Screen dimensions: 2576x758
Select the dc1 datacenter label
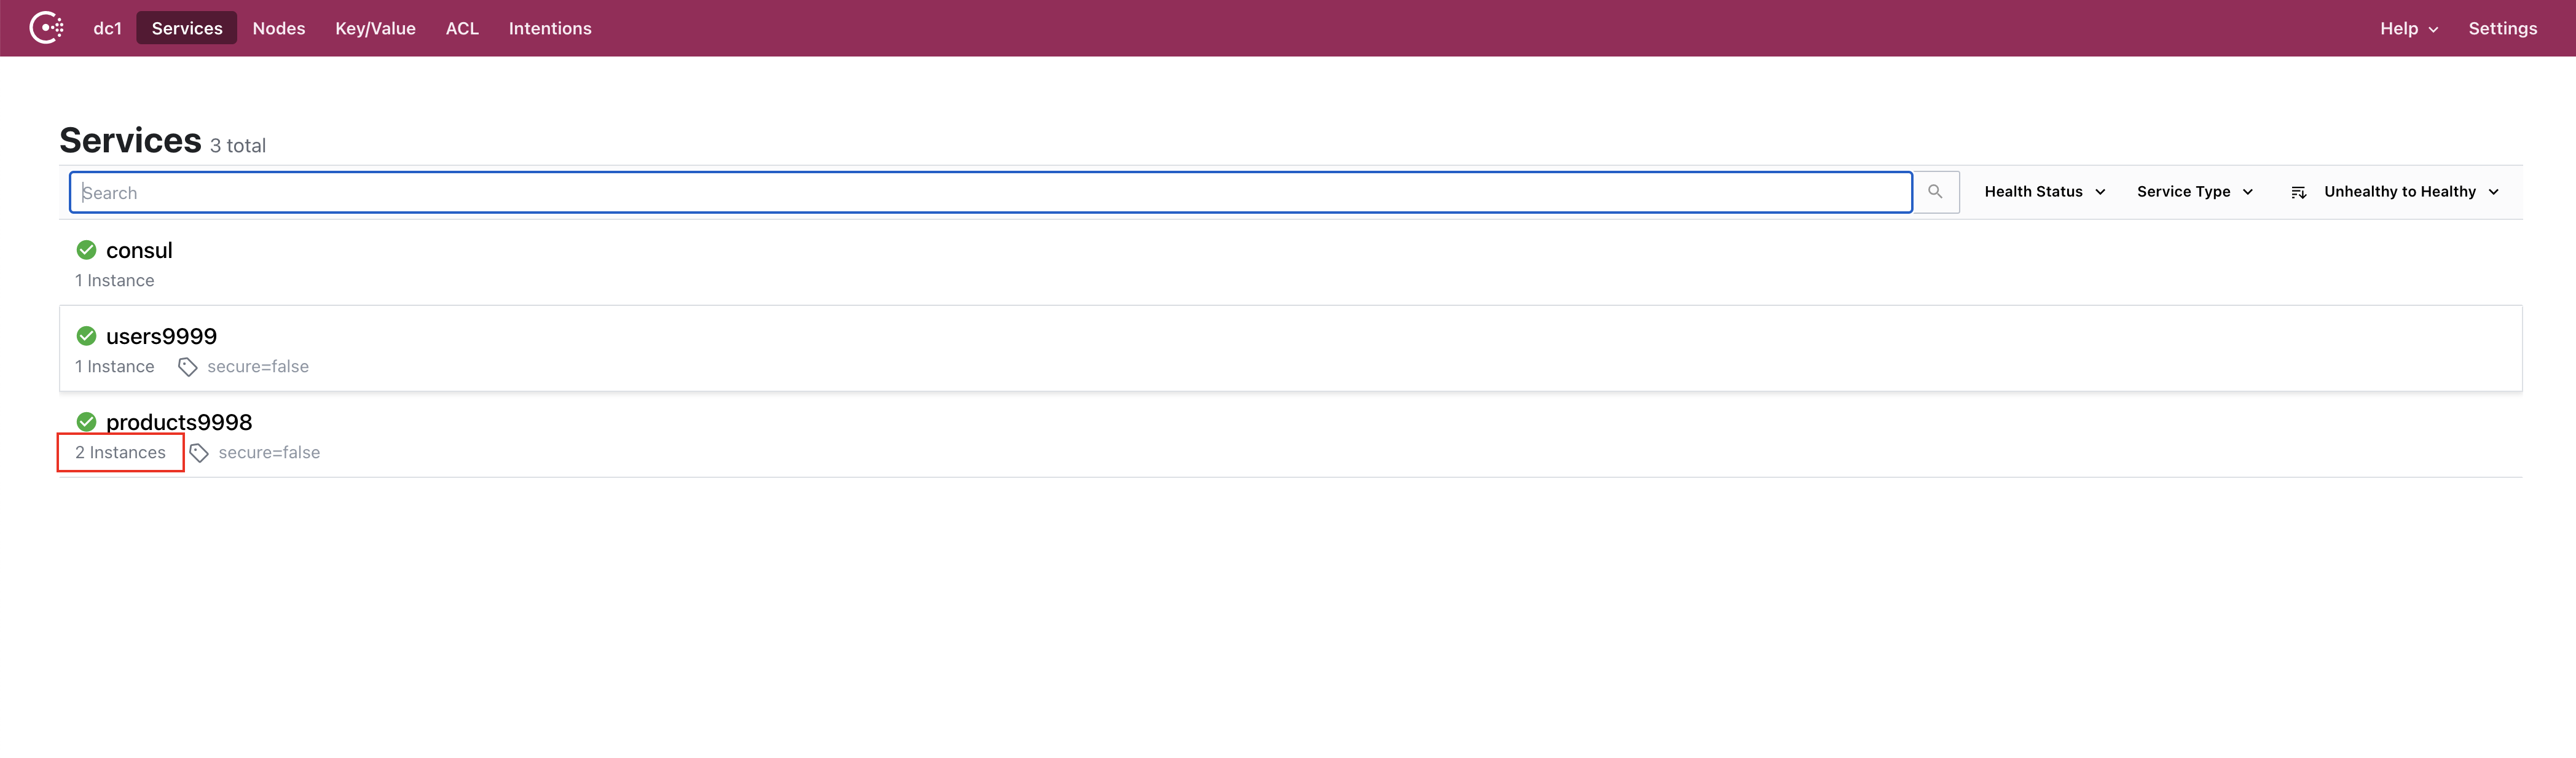point(107,28)
